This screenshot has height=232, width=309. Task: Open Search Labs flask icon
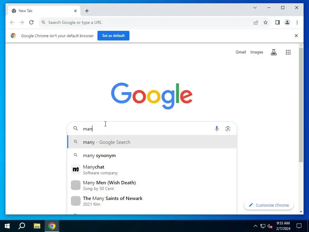[x=273, y=52]
